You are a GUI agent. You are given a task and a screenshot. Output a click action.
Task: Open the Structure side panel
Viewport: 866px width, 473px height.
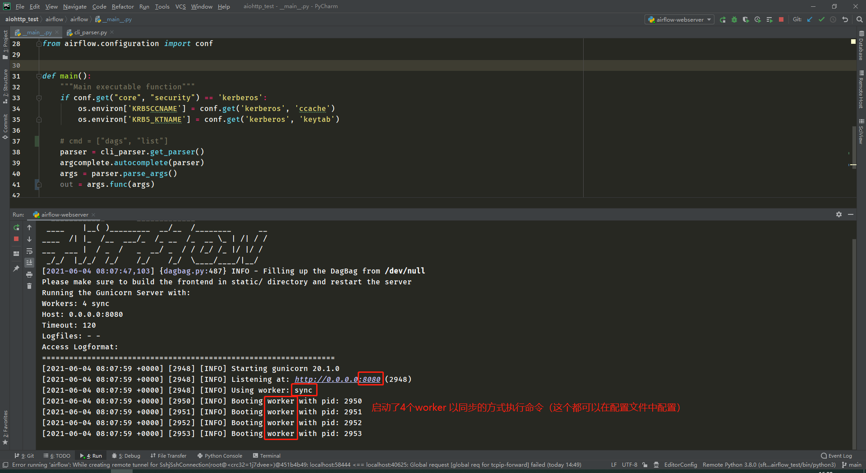[x=5, y=87]
